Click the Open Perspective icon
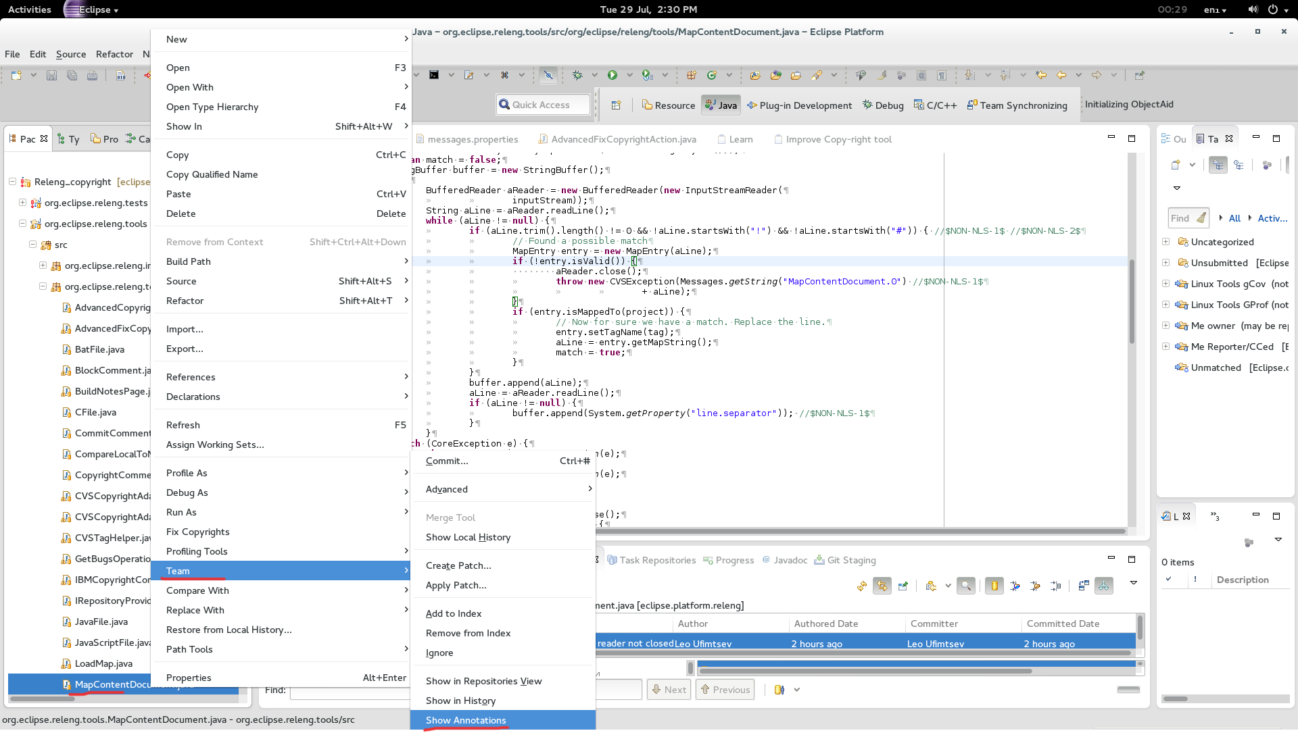Image resolution: width=1298 pixels, height=735 pixels. pos(616,105)
